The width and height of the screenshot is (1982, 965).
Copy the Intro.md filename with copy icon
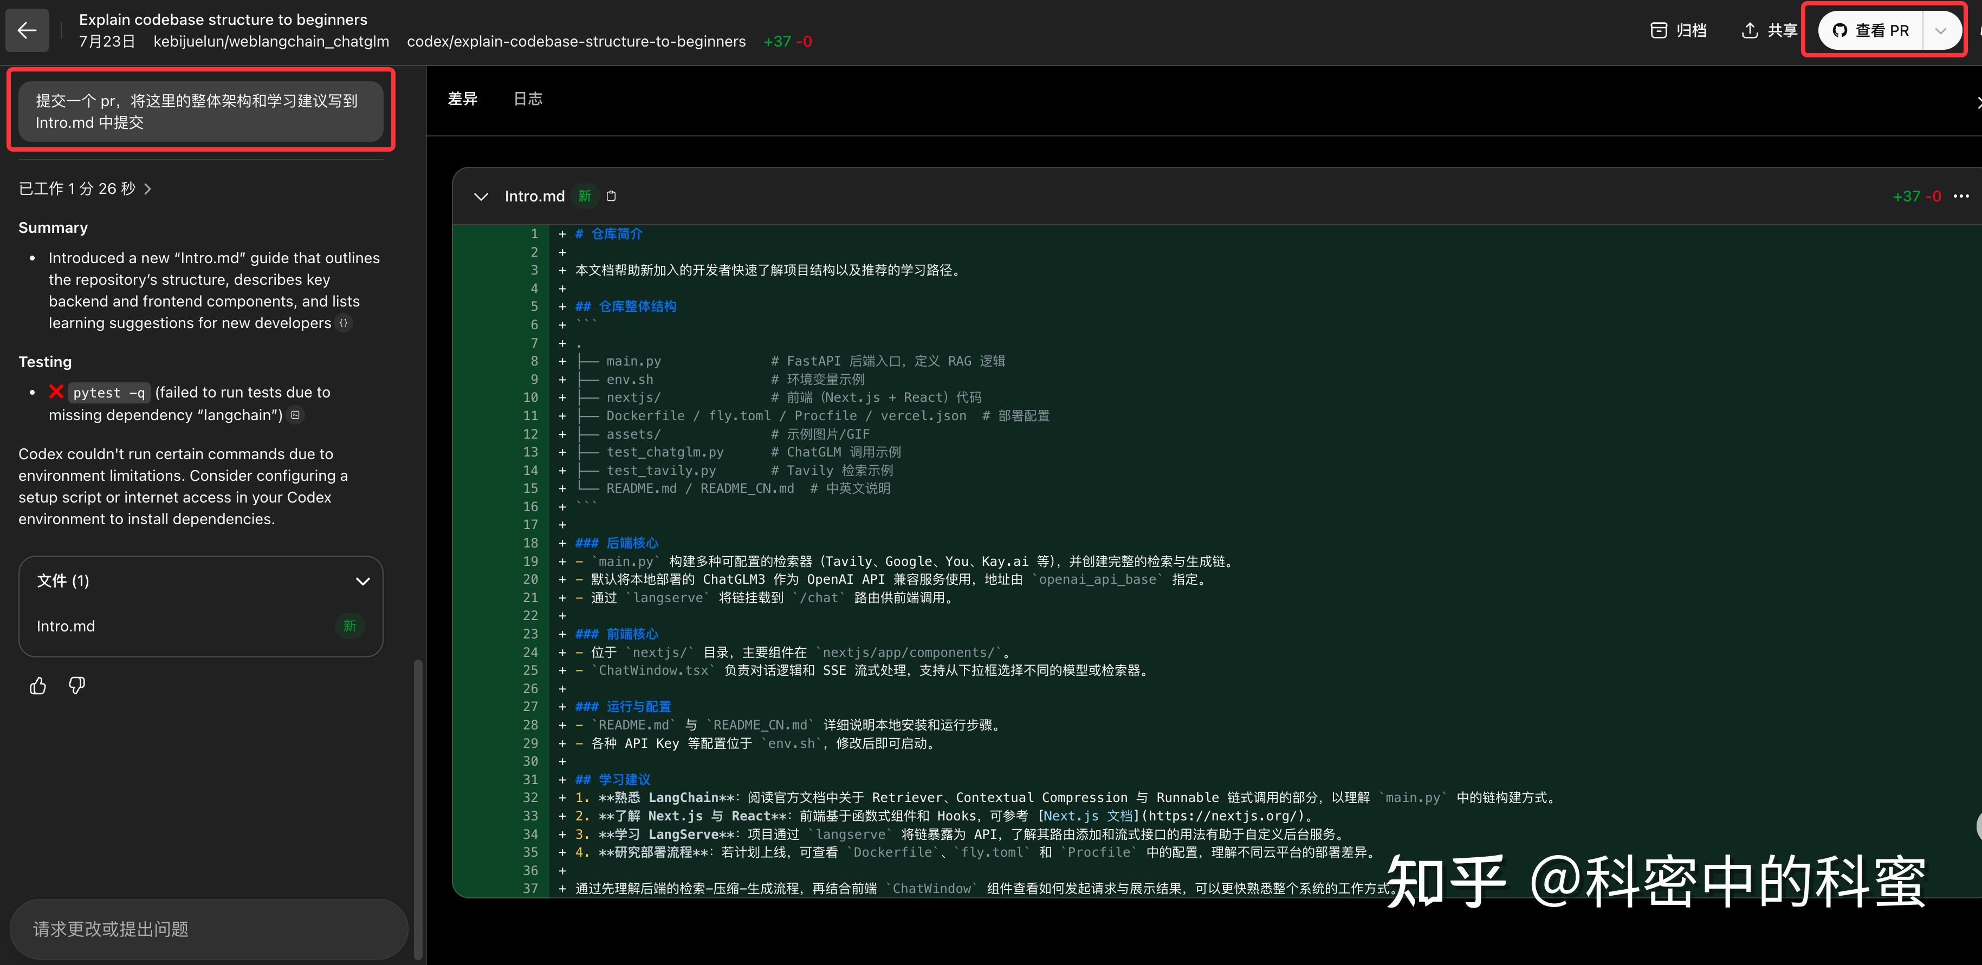click(x=611, y=196)
